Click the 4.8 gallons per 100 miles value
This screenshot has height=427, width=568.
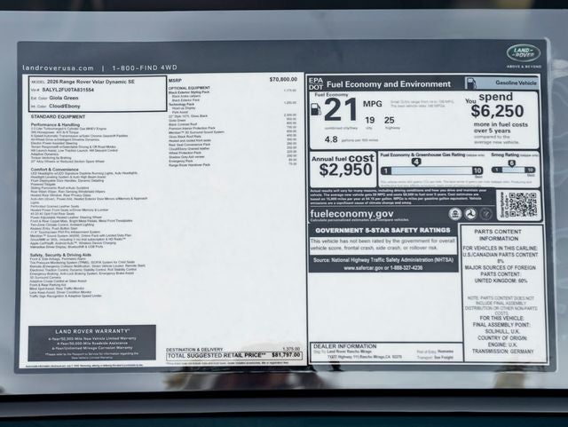pos(331,139)
